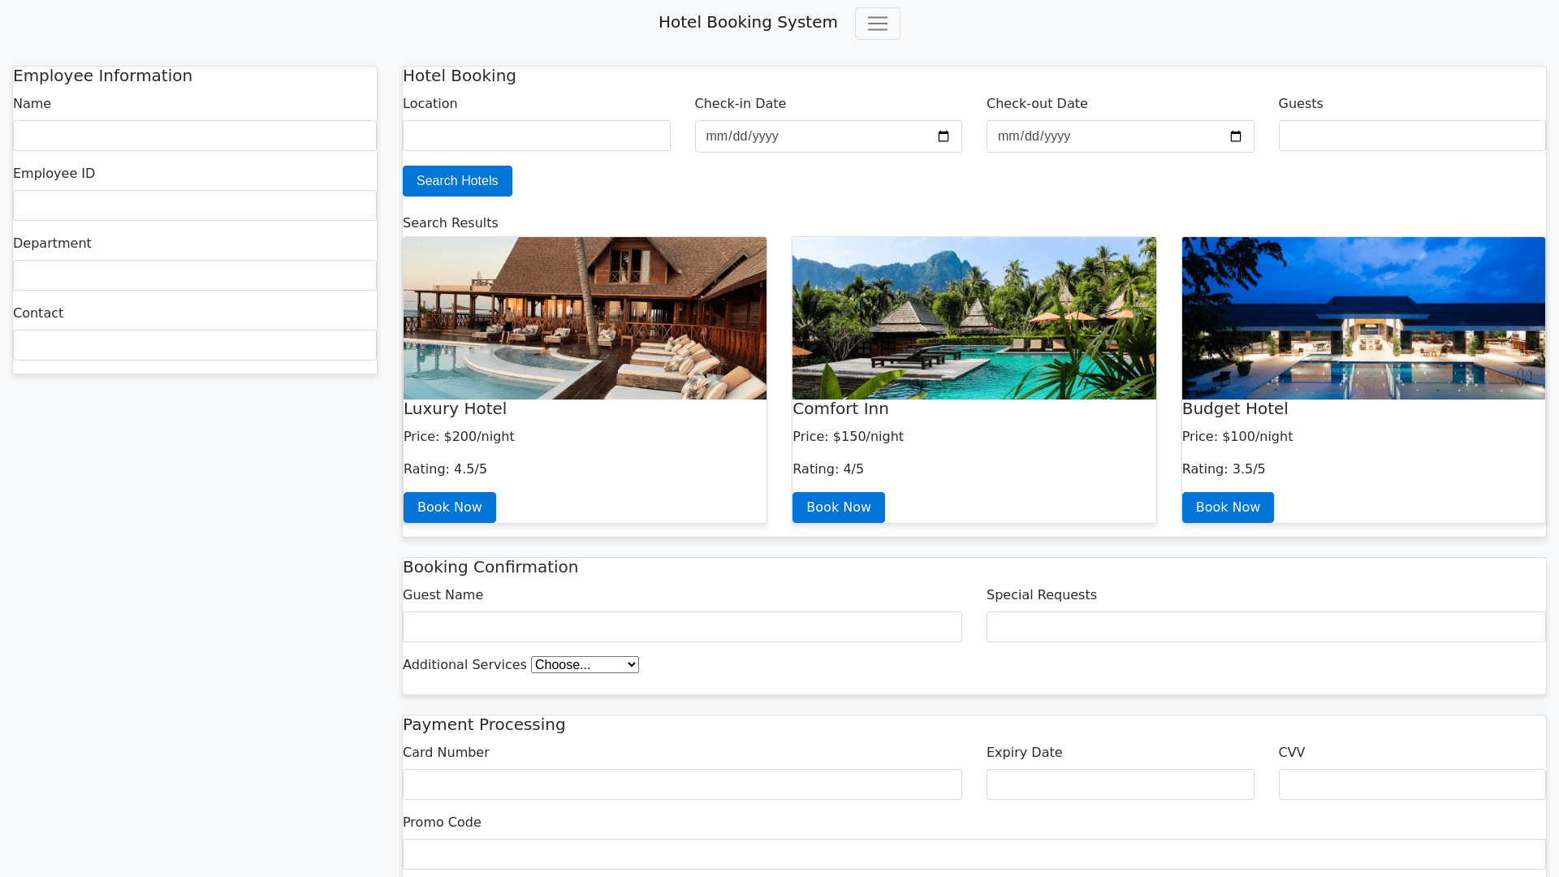The image size is (1559, 877).
Task: Click the Budget Hotel photo
Action: (x=1363, y=318)
